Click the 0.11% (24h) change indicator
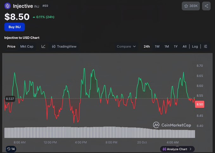The height and width of the screenshot is (153, 215). tap(44, 17)
